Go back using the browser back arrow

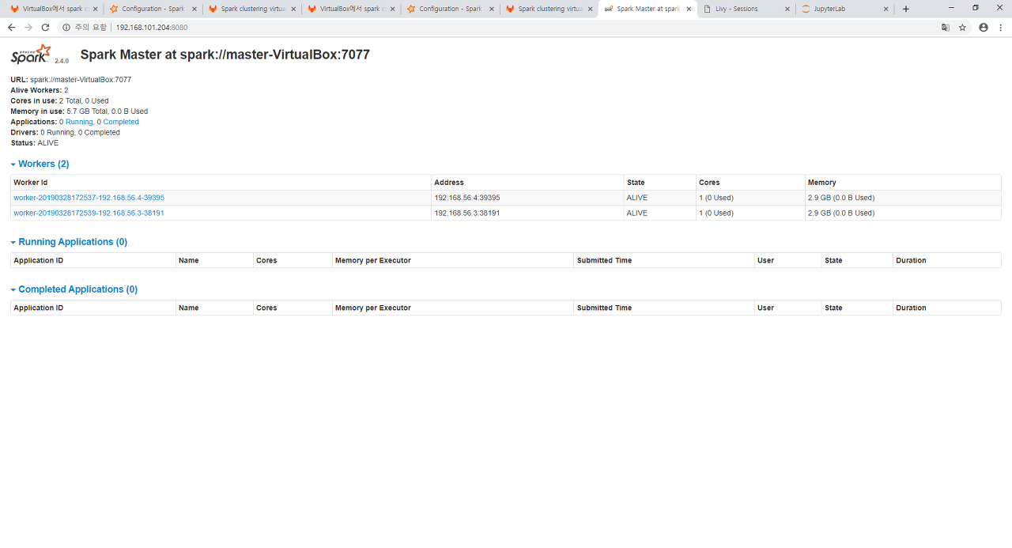11,27
